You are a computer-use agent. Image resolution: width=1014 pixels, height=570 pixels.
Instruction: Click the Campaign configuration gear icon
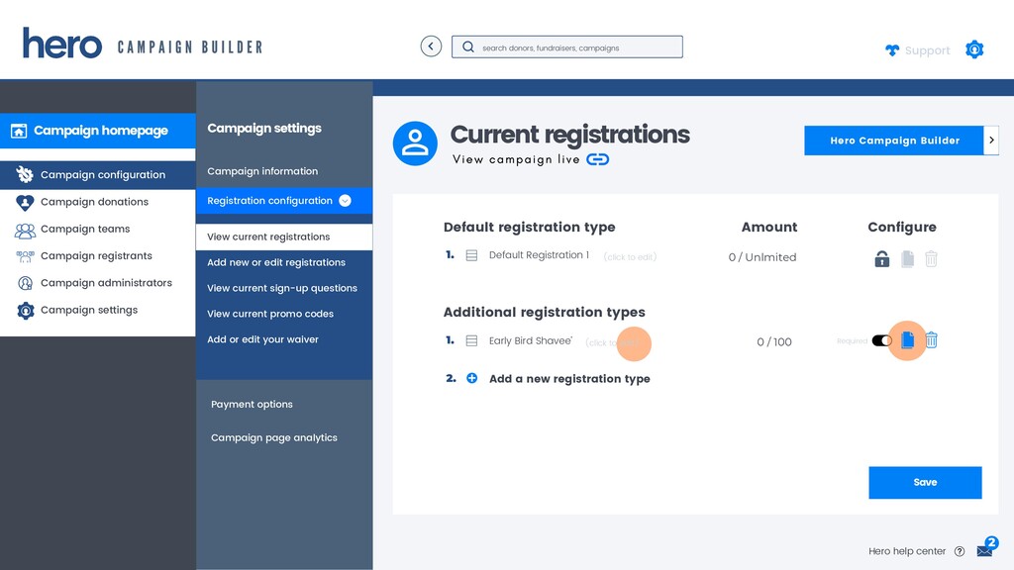tap(25, 174)
